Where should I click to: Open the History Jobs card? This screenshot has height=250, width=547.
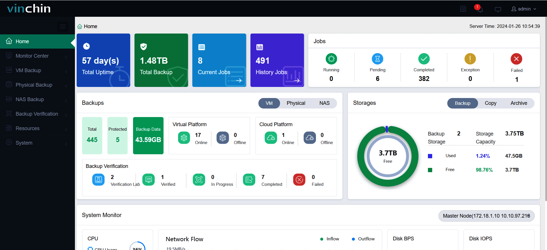277,60
